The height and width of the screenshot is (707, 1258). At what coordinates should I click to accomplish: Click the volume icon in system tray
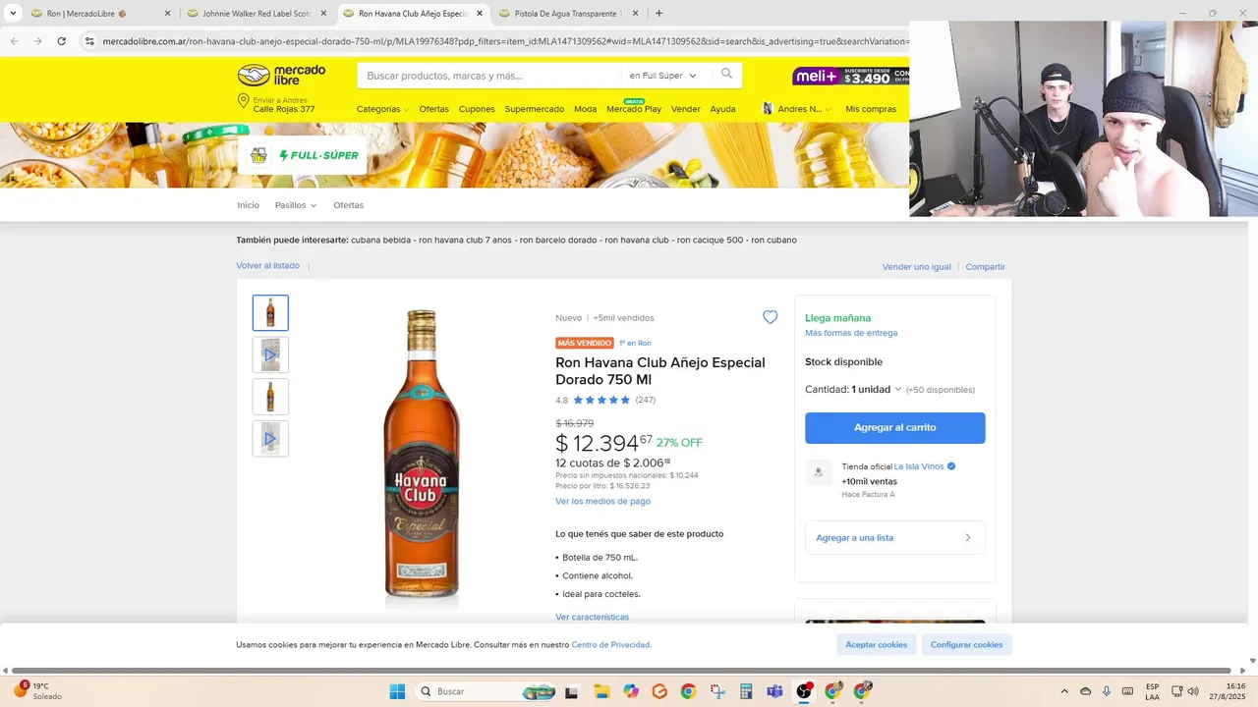click(1193, 691)
